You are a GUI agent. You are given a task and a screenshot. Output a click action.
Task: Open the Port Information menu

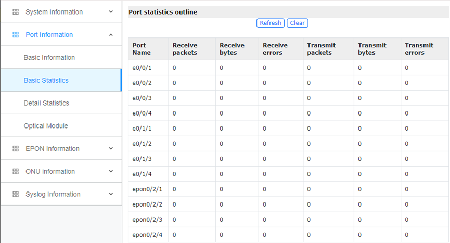pyautogui.click(x=61, y=35)
